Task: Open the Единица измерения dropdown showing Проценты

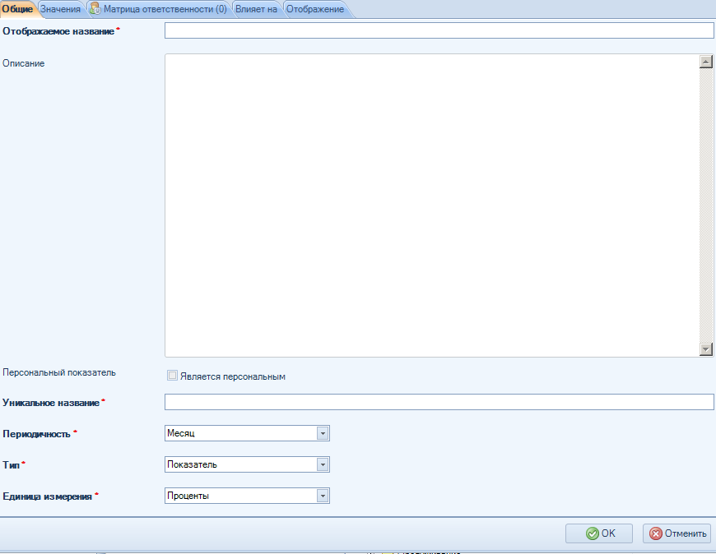Action: (x=323, y=496)
